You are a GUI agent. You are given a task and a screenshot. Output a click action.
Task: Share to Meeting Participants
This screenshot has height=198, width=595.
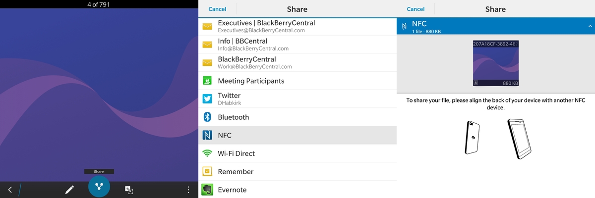click(297, 81)
